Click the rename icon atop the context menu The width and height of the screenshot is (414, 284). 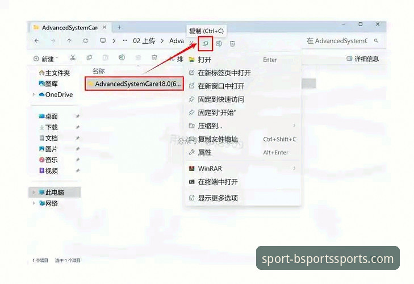click(219, 44)
